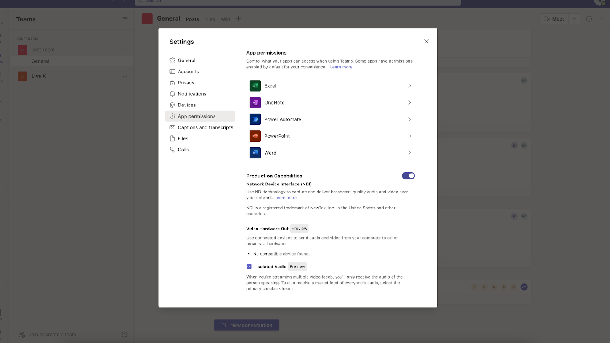Switch to the Wiki tab
The width and height of the screenshot is (610, 343).
pyautogui.click(x=225, y=19)
